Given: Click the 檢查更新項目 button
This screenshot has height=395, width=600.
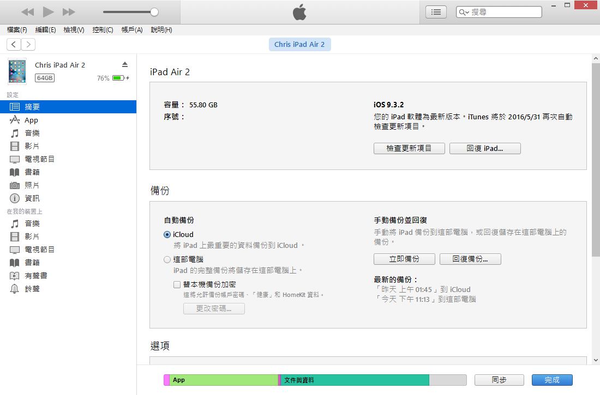Looking at the screenshot, I should (x=409, y=148).
